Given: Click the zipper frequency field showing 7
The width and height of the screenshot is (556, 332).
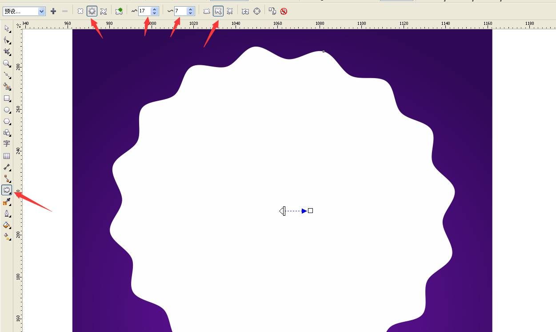Looking at the screenshot, I should (180, 11).
